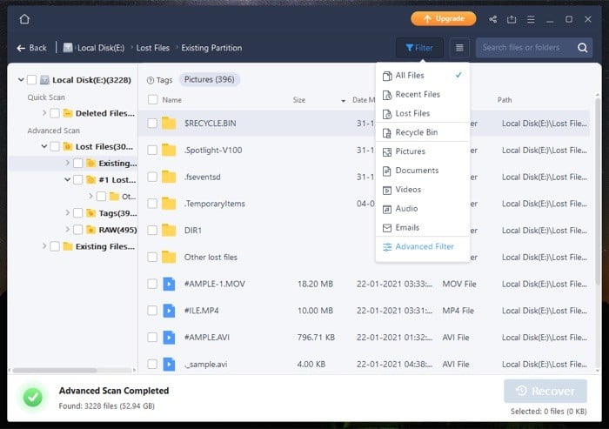Check the _sample.avi row checkbox
This screenshot has height=429, width=609.
[x=152, y=364]
